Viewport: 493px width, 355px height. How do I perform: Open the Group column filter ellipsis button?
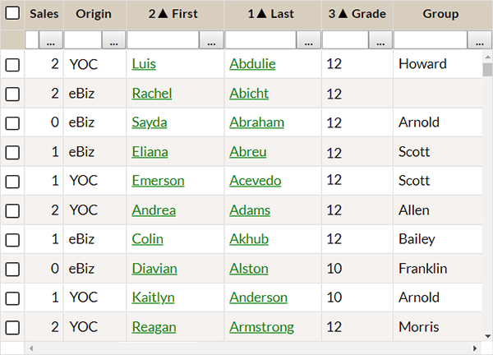click(x=478, y=40)
